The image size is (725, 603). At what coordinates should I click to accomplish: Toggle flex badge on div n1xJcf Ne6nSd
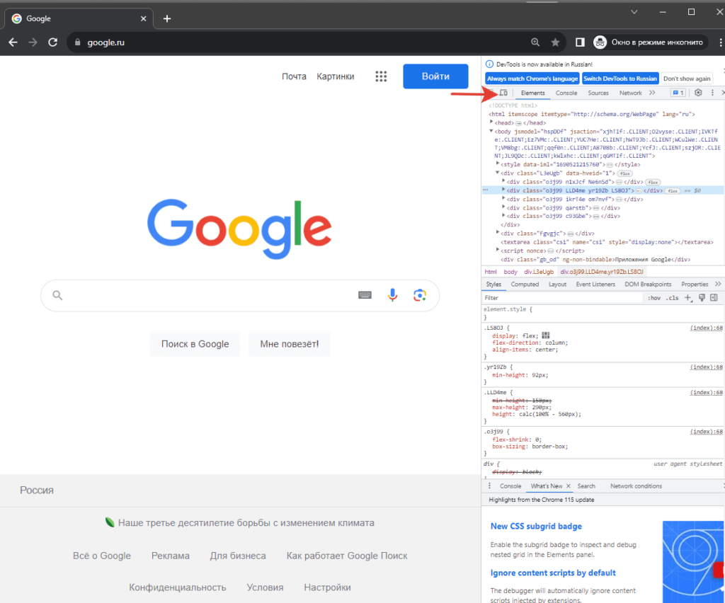click(653, 182)
